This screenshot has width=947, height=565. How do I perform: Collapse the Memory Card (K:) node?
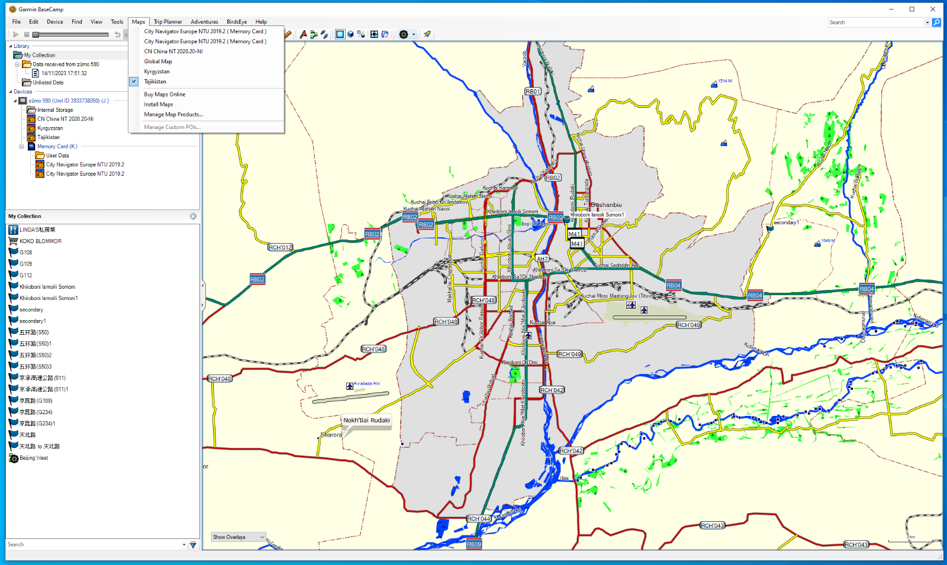[x=22, y=147]
